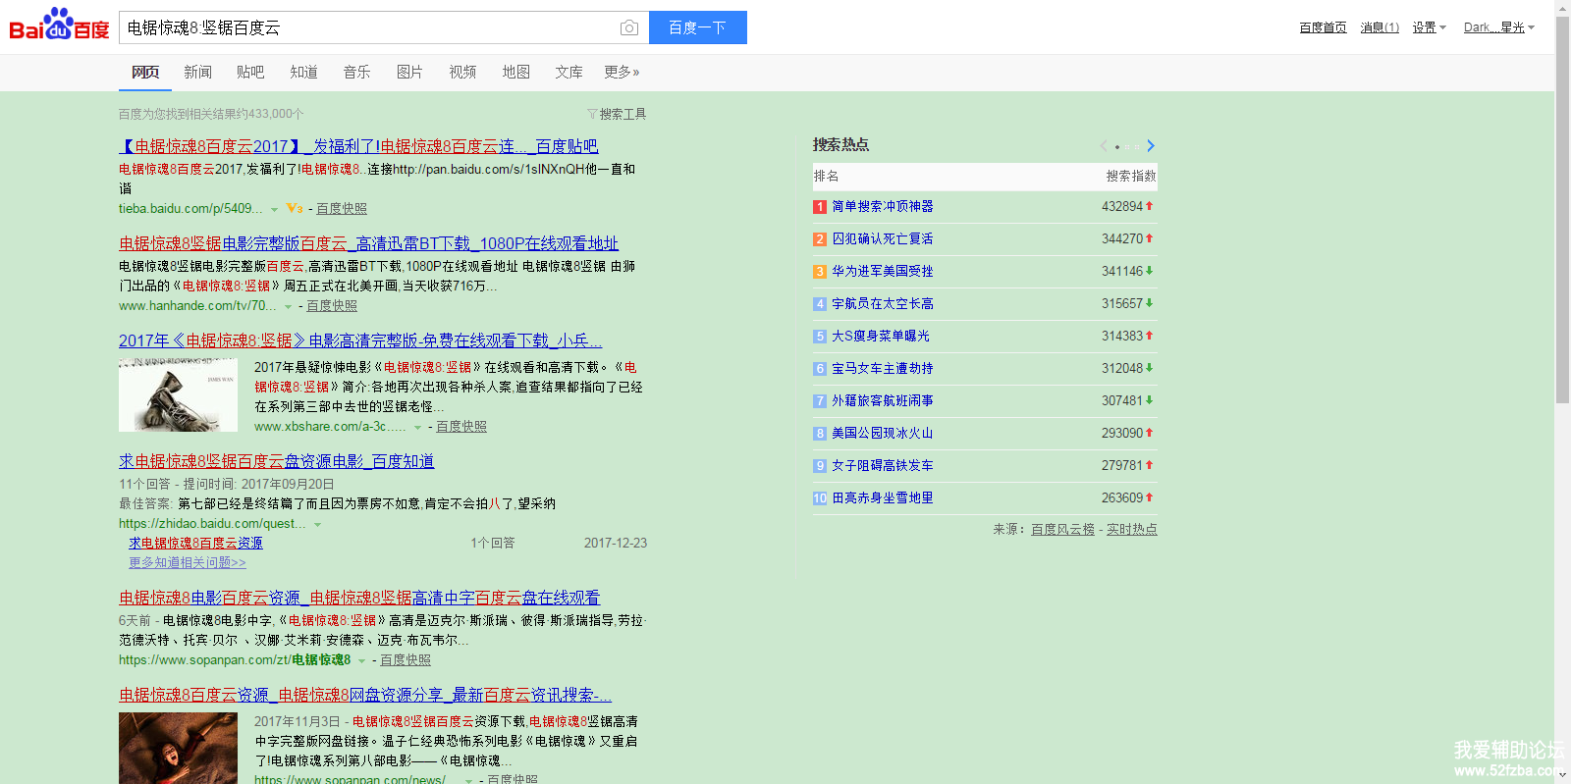Expand dropdown arrow beside sopanpan.com/zt URL

(361, 660)
